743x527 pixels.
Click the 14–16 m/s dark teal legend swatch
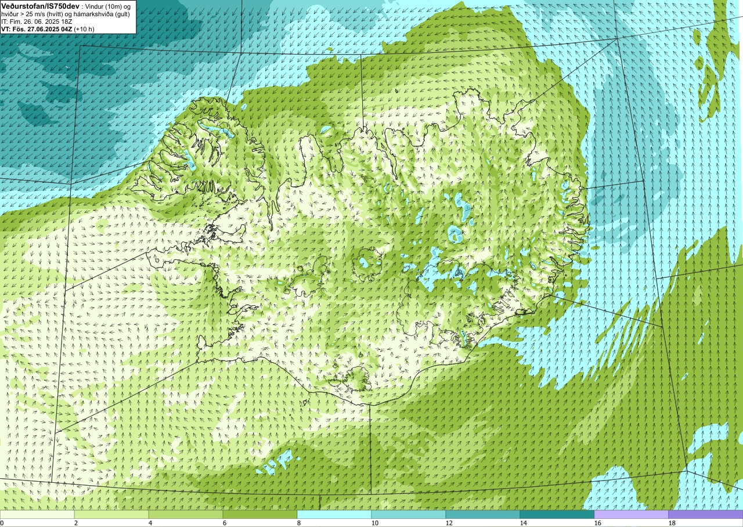click(557, 514)
